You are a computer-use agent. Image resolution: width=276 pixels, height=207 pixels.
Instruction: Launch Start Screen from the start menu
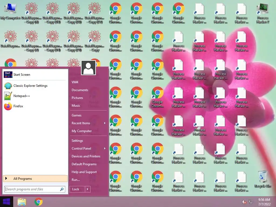click(x=35, y=75)
